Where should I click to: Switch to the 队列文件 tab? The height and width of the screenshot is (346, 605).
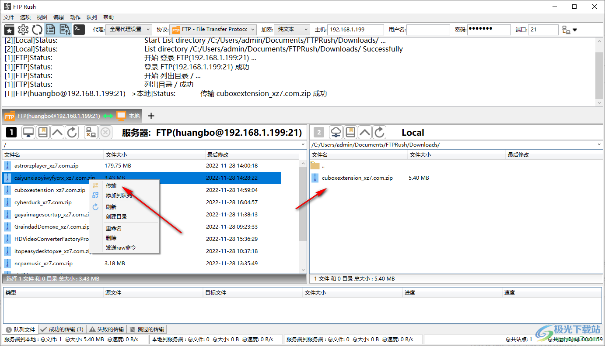[x=20, y=329]
